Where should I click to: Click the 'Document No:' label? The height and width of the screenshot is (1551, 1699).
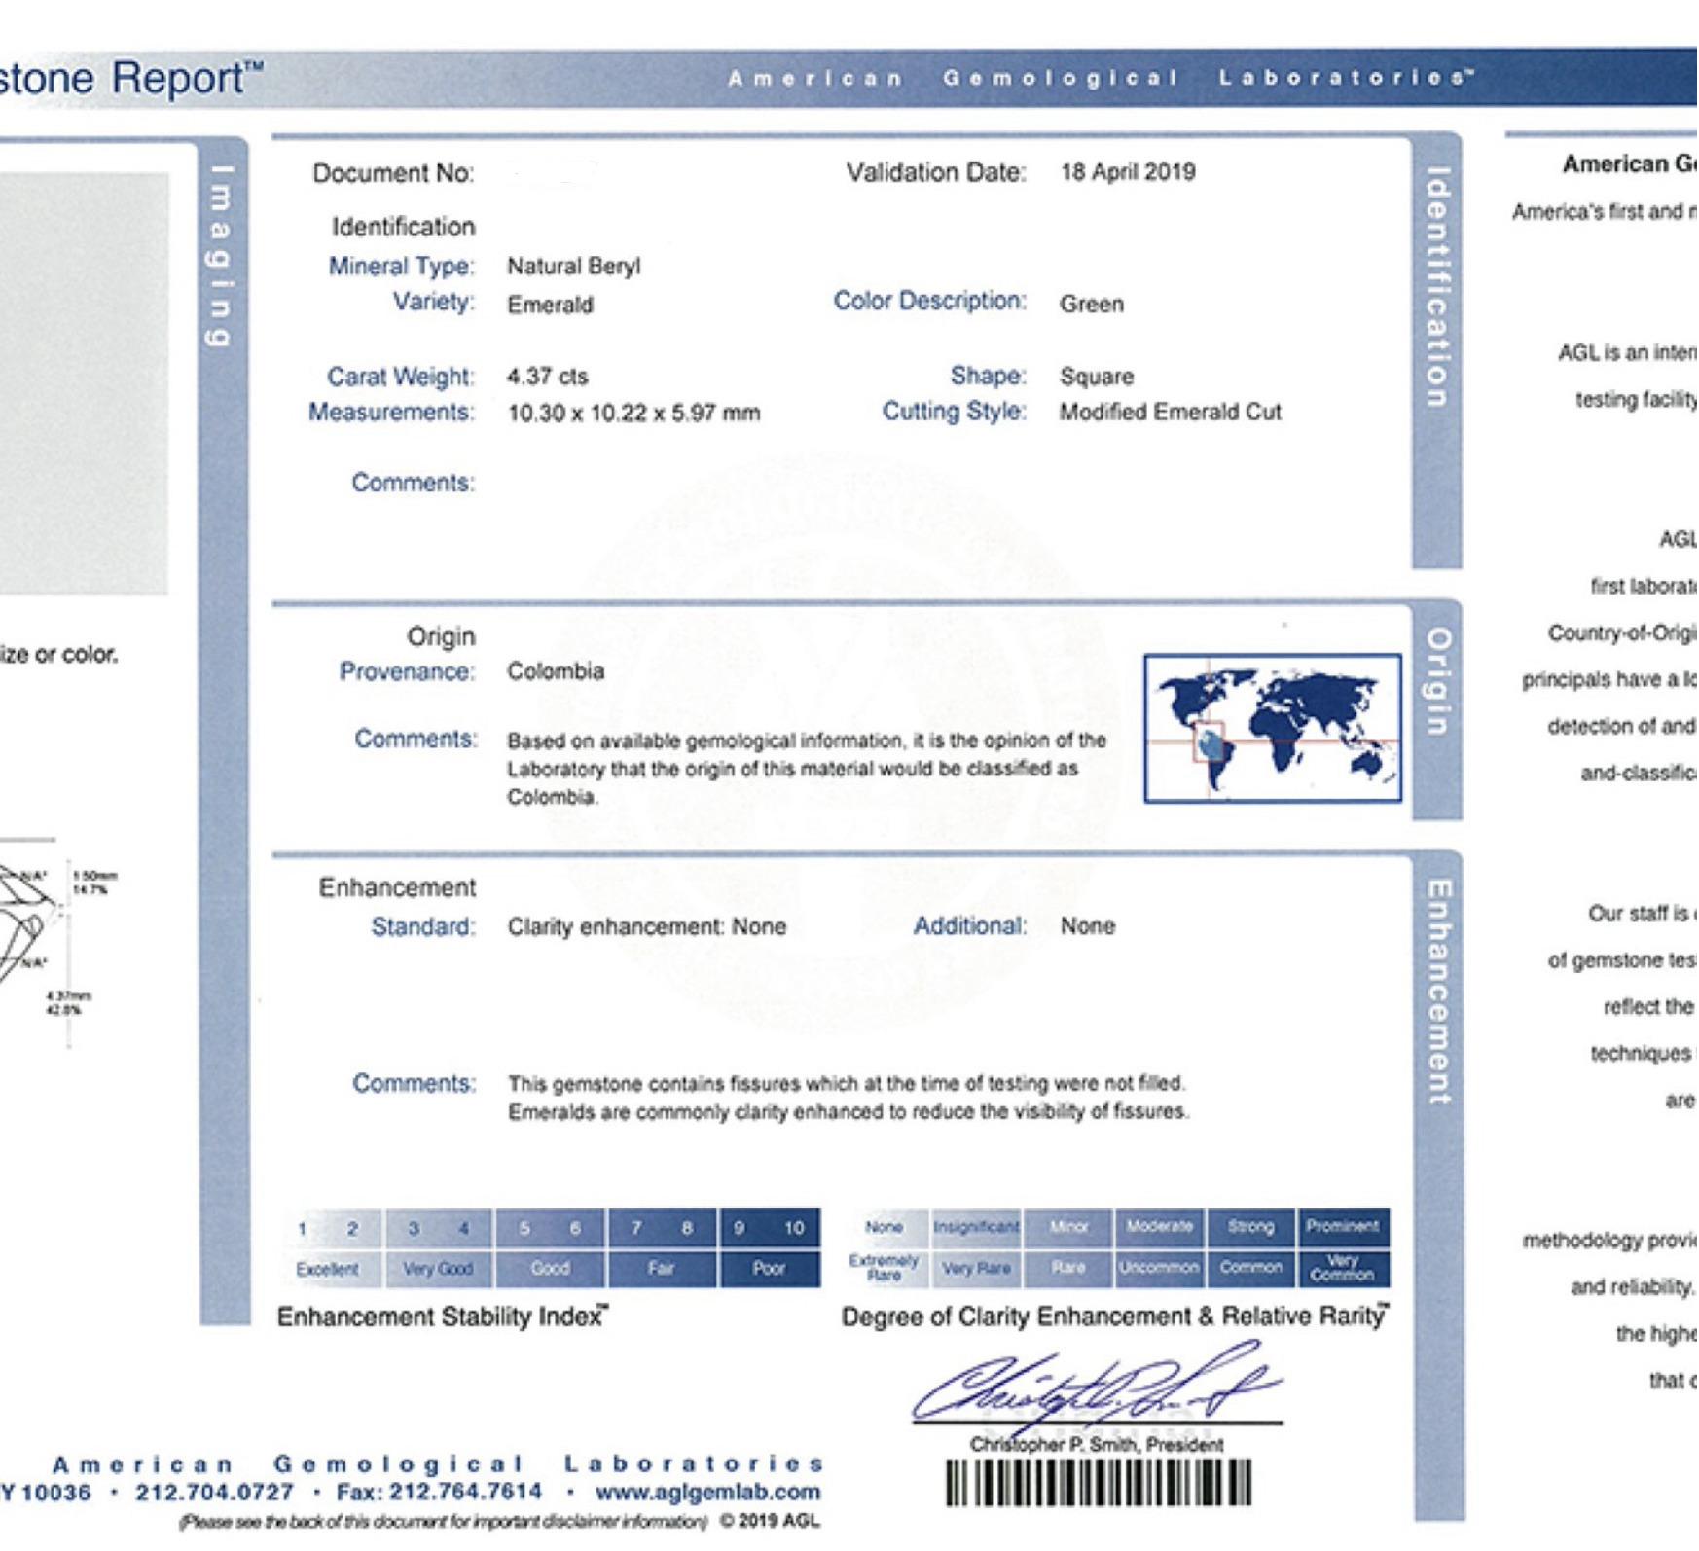point(393,173)
